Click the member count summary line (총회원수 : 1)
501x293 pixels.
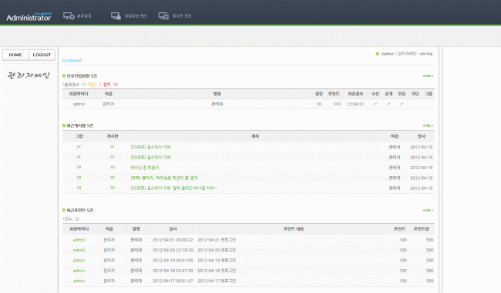(x=90, y=85)
